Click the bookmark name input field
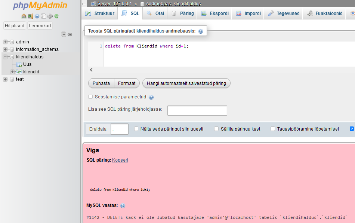Viewport: 355px width, 223px height. (197, 110)
